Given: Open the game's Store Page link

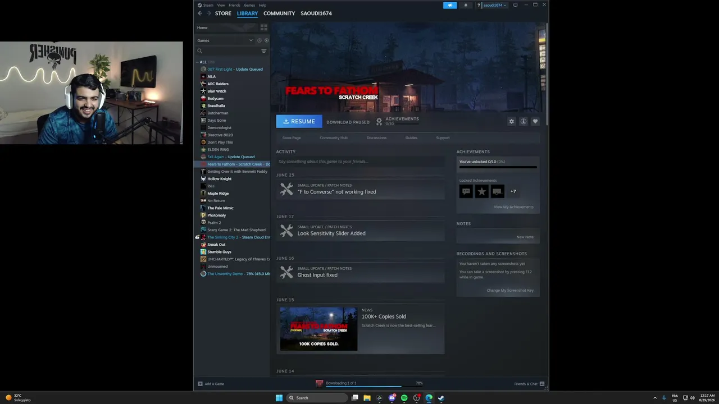Looking at the screenshot, I should [x=292, y=137].
